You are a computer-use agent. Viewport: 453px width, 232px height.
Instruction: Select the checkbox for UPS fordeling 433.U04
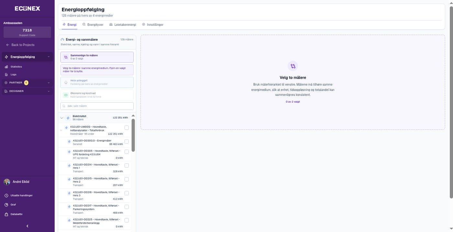[x=127, y=152]
